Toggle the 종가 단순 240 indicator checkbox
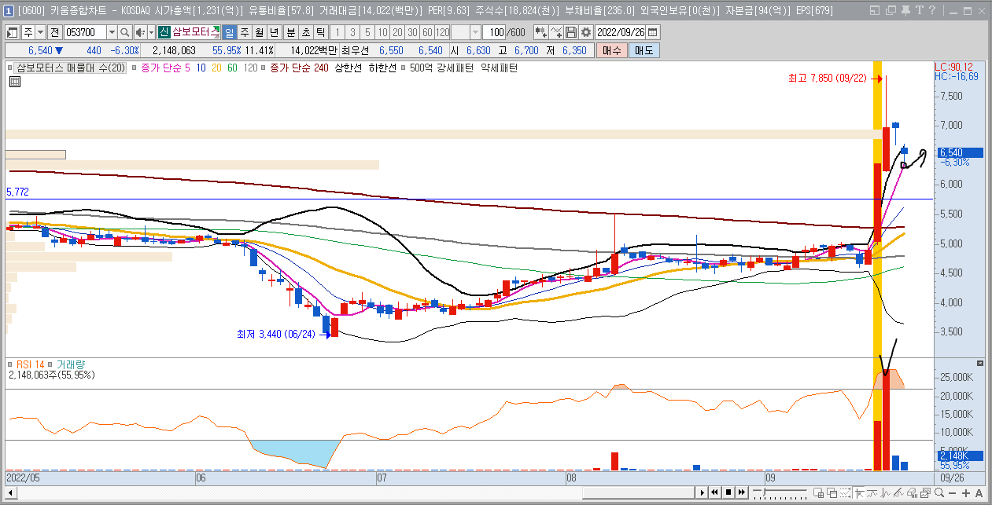 coord(264,68)
